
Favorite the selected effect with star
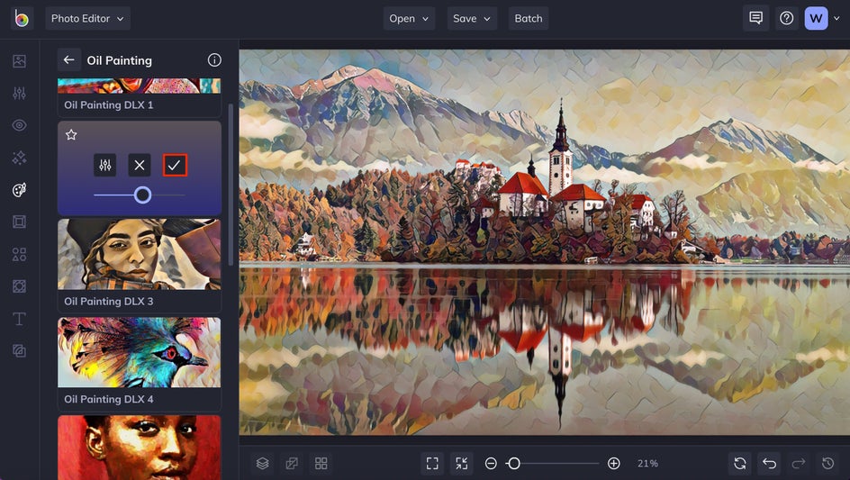[x=71, y=134]
